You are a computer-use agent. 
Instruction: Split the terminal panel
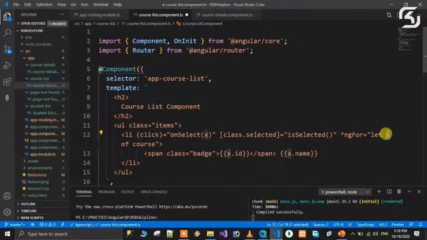pyautogui.click(x=389, y=191)
